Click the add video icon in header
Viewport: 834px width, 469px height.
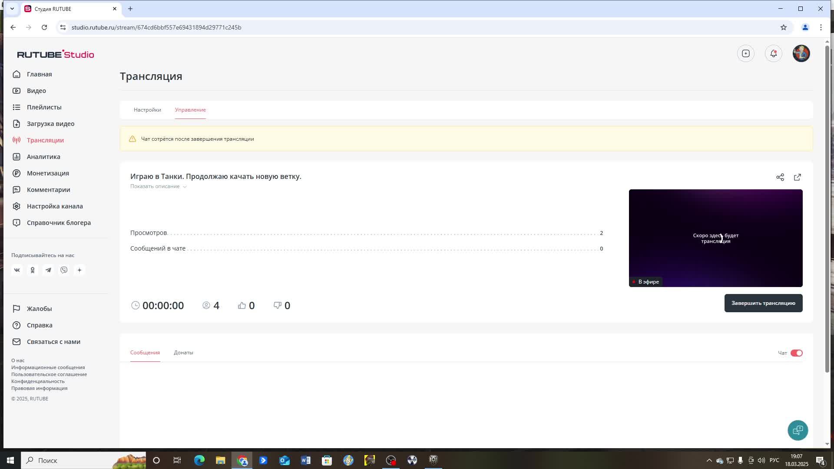(746, 53)
